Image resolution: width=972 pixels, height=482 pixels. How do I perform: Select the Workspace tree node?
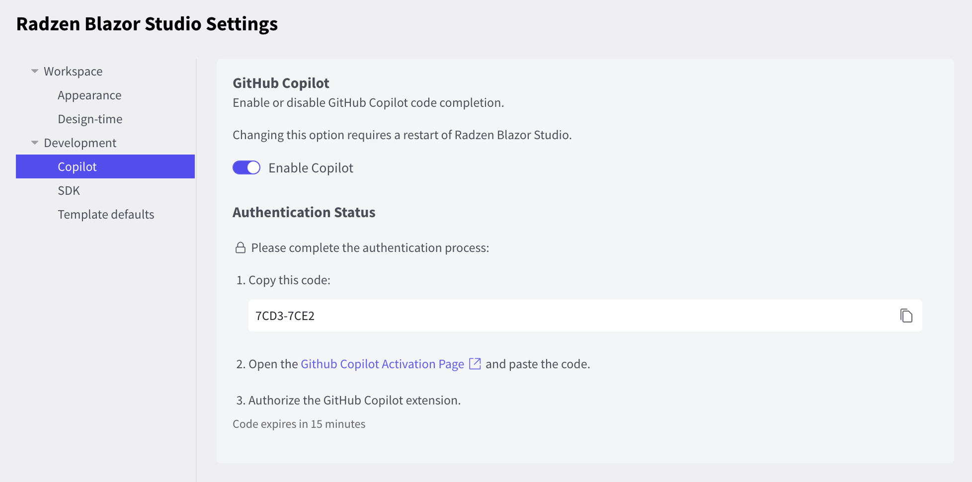73,72
